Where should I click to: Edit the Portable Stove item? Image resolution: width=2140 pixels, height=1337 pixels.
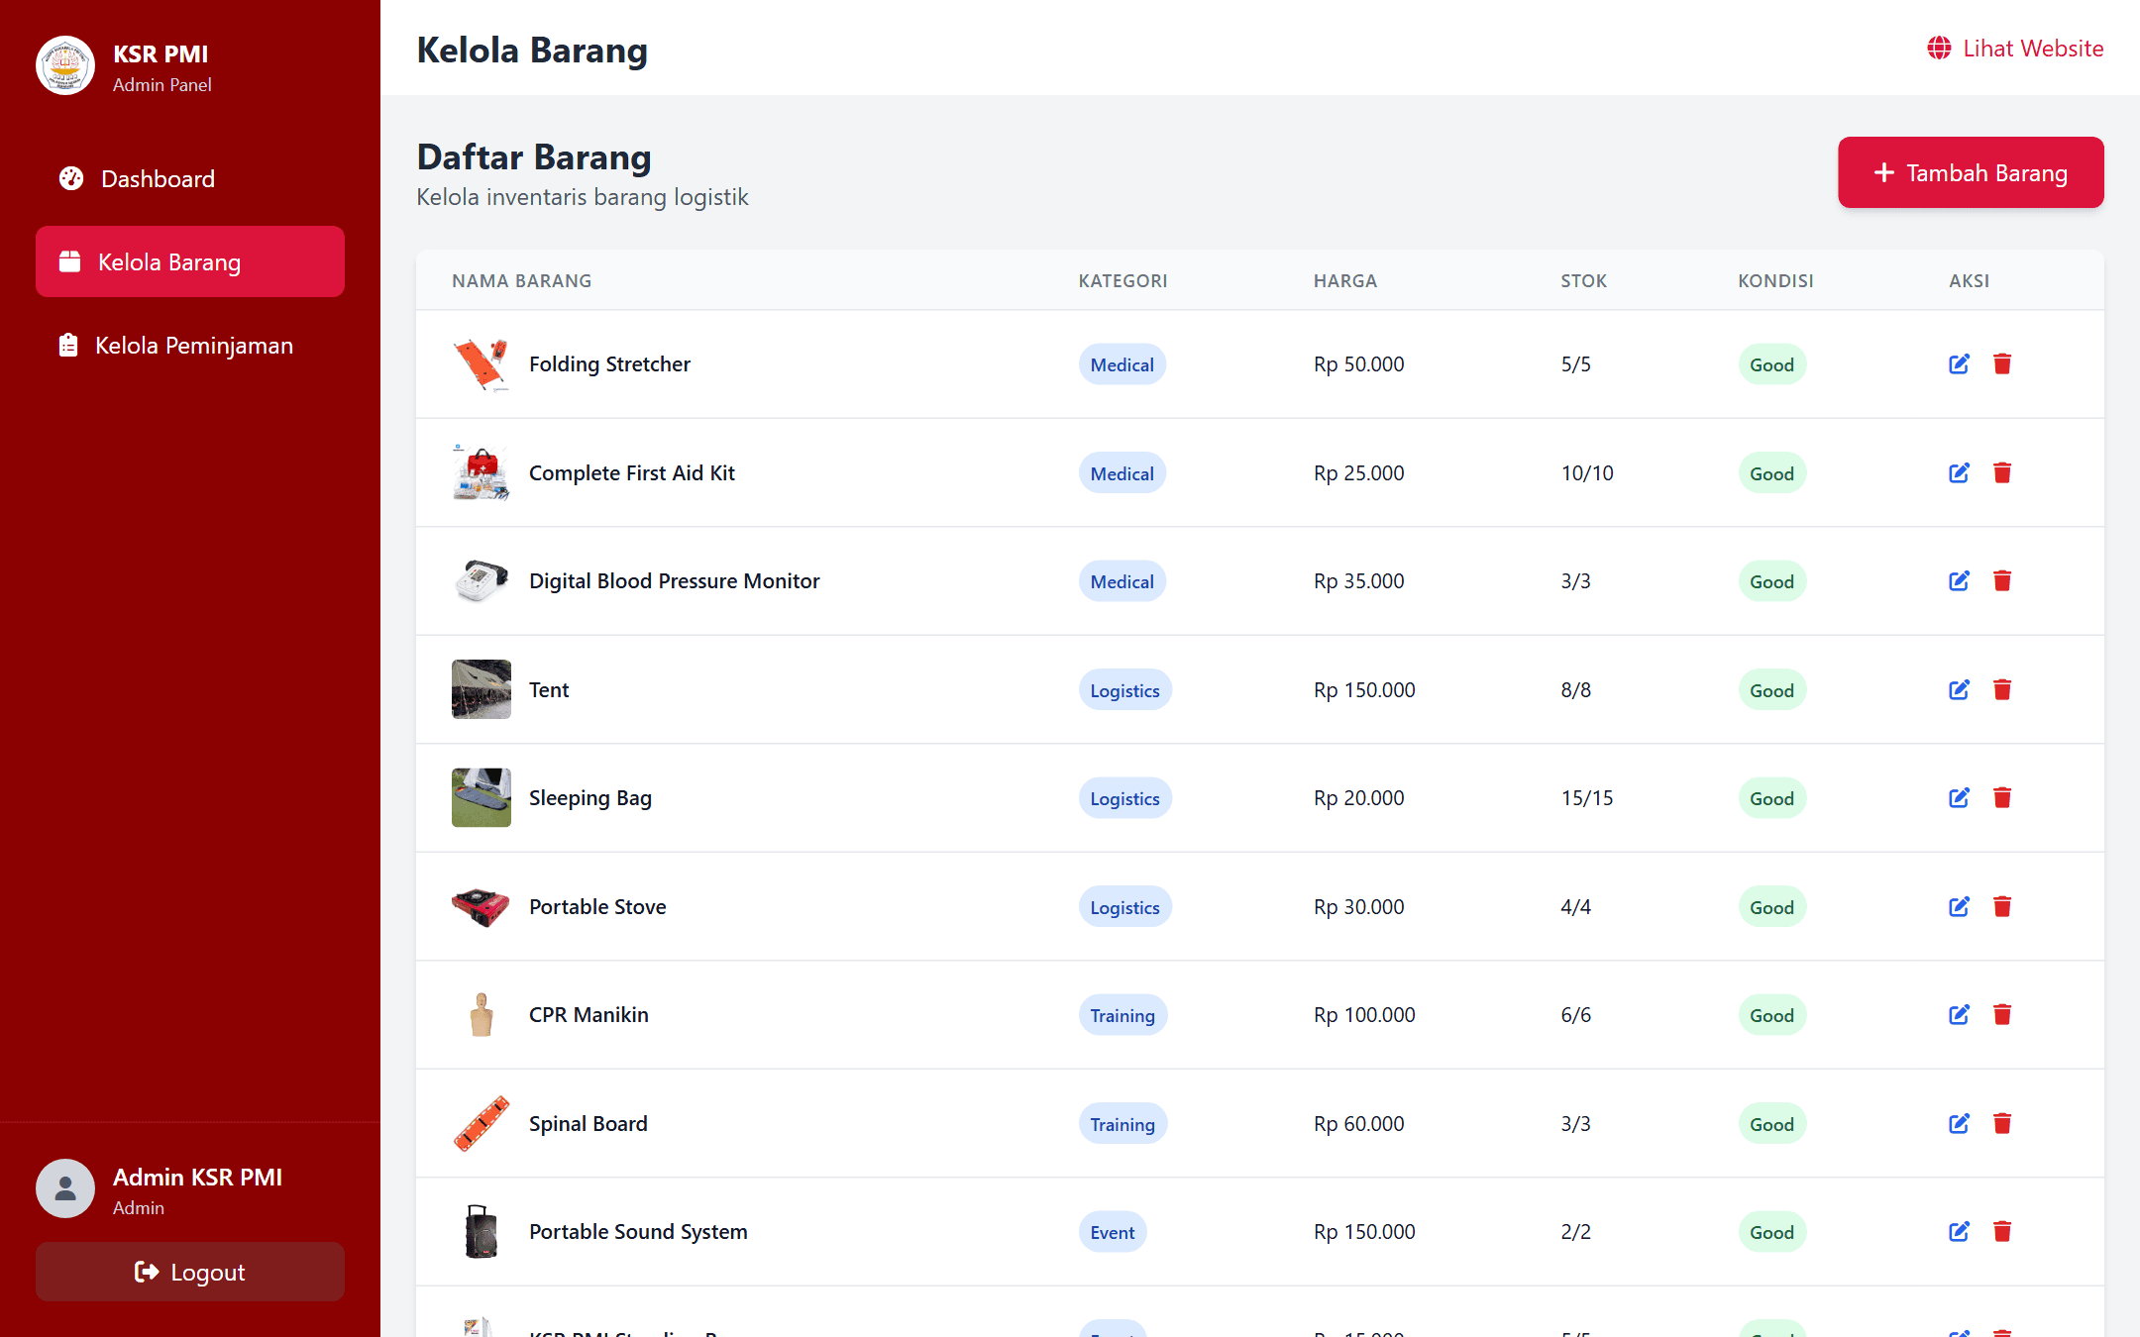[x=1959, y=907]
